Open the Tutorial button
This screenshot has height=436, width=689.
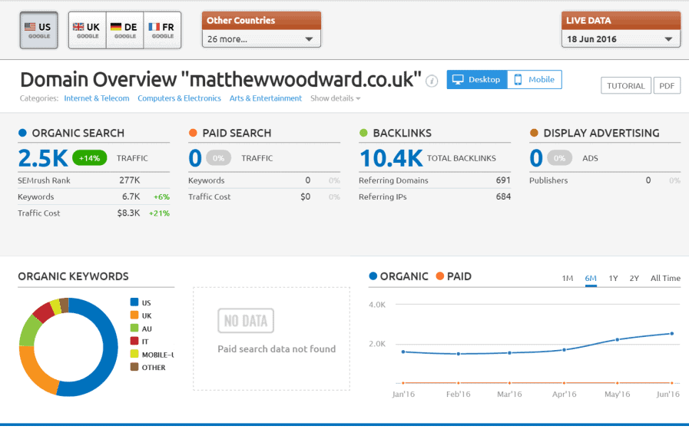626,86
